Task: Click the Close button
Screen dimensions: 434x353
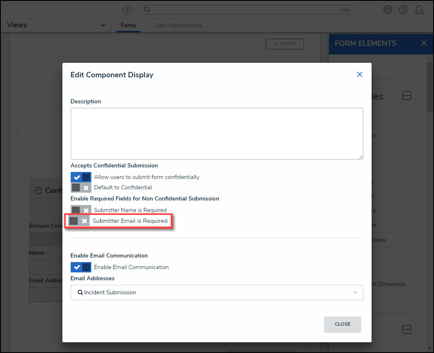Action: [x=342, y=324]
